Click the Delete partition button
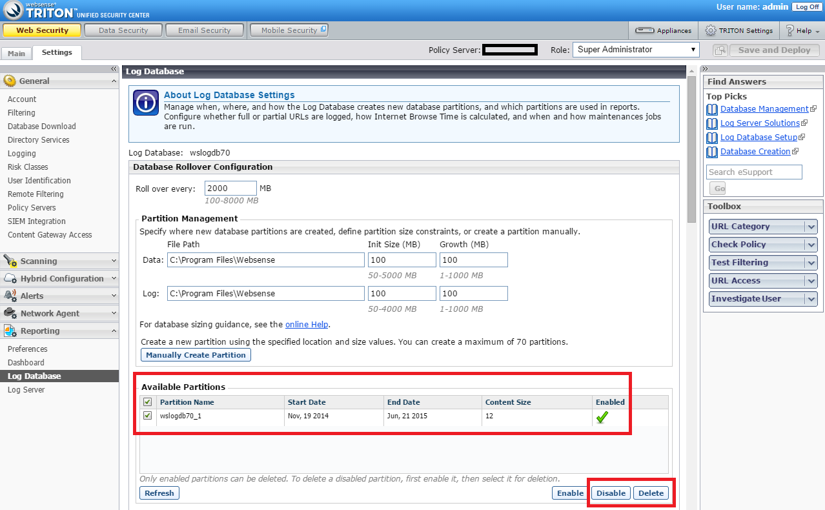Viewport: 825px width, 510px height. coord(651,493)
